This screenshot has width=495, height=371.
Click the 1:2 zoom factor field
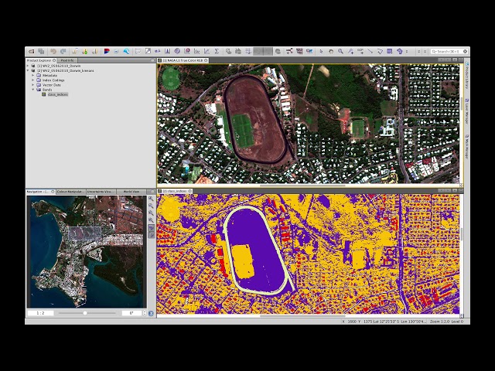(40, 313)
